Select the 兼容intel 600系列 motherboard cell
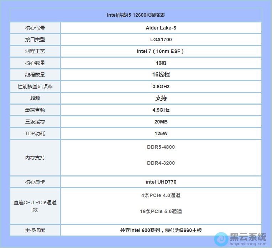 (161, 230)
